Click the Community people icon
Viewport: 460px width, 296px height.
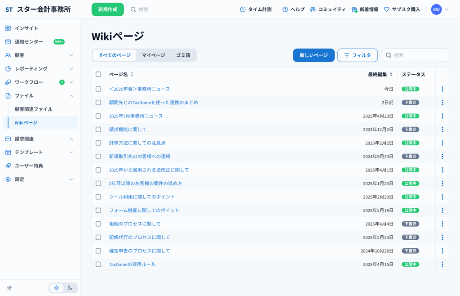(x=313, y=9)
